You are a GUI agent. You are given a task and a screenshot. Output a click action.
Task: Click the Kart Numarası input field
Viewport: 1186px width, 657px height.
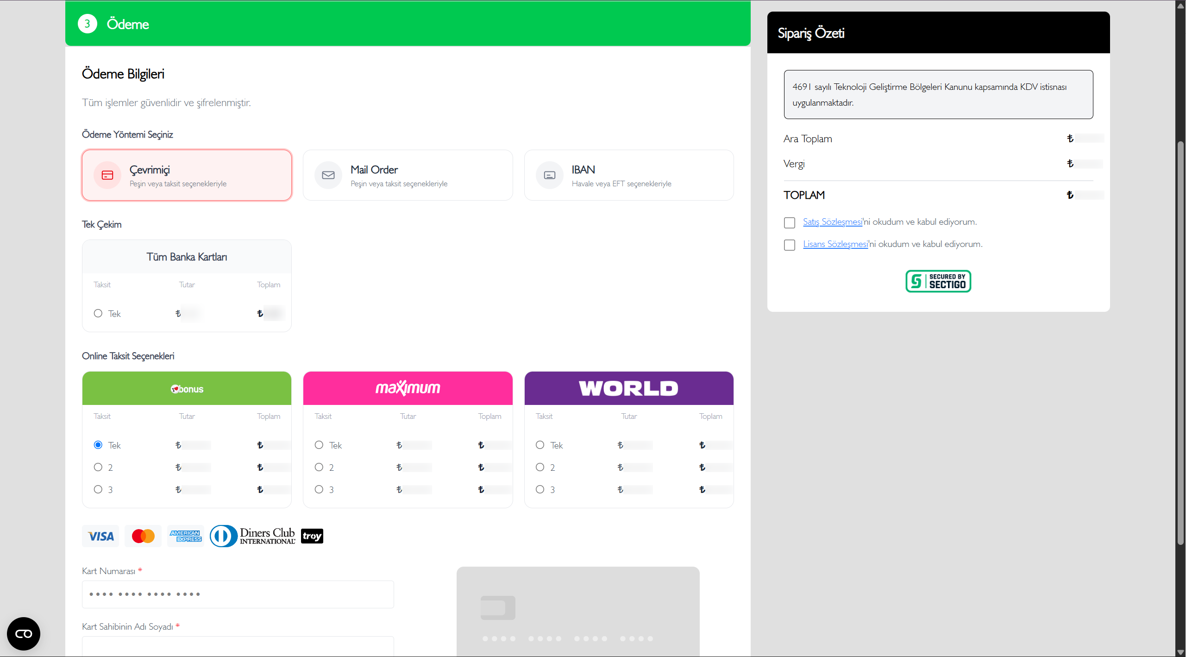click(x=238, y=594)
